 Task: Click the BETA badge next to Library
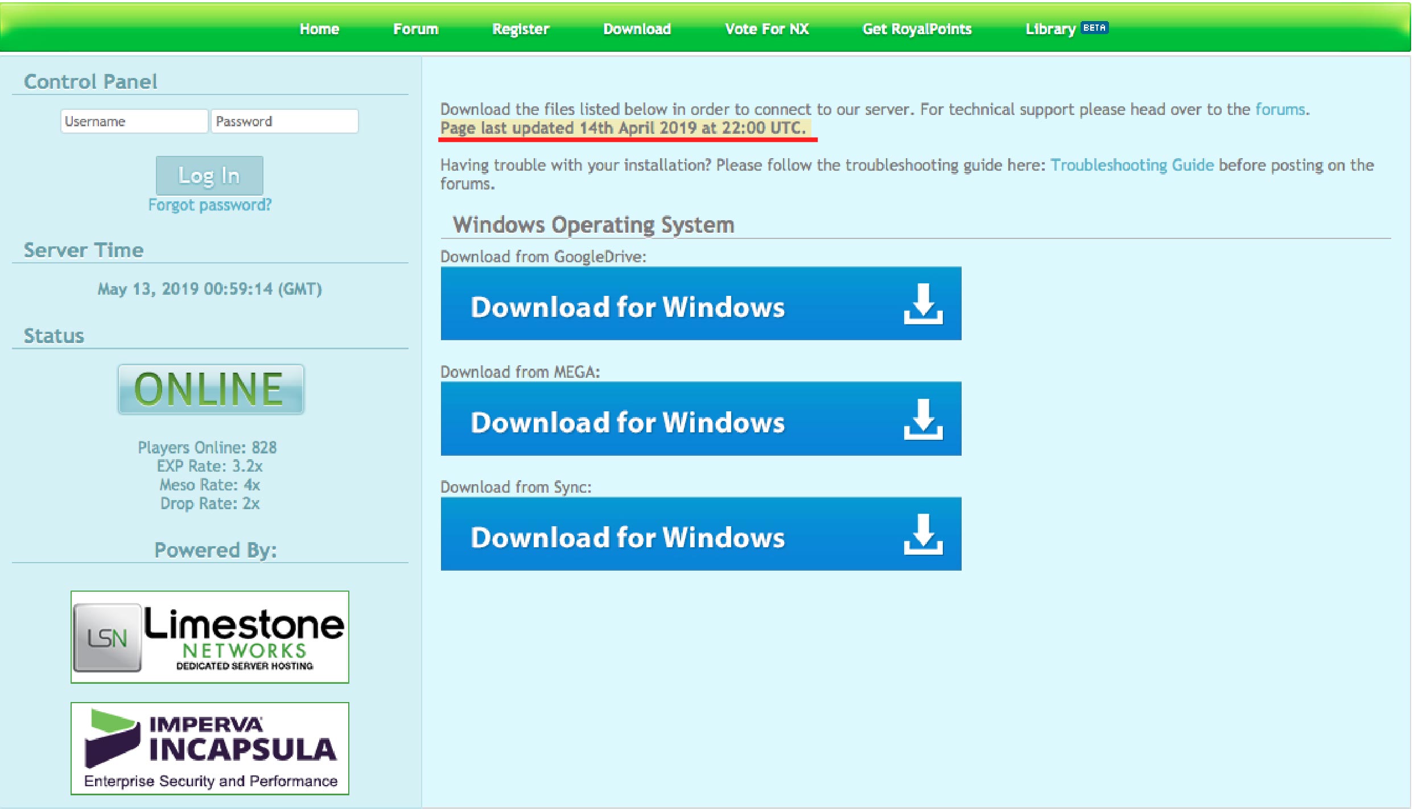(1094, 27)
